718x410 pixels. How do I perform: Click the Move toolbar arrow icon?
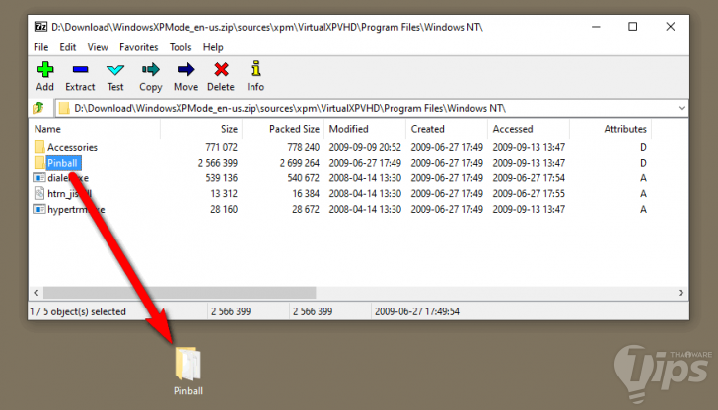click(185, 70)
